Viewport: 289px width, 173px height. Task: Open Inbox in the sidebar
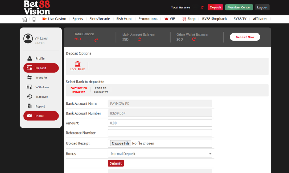[x=41, y=116]
